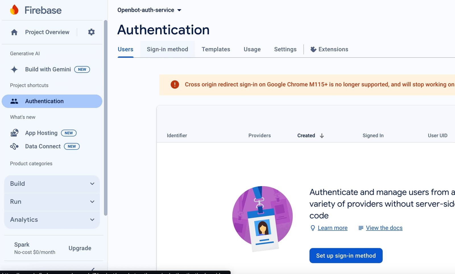Sort by Created arrow icon
This screenshot has height=274, width=455.
322,136
